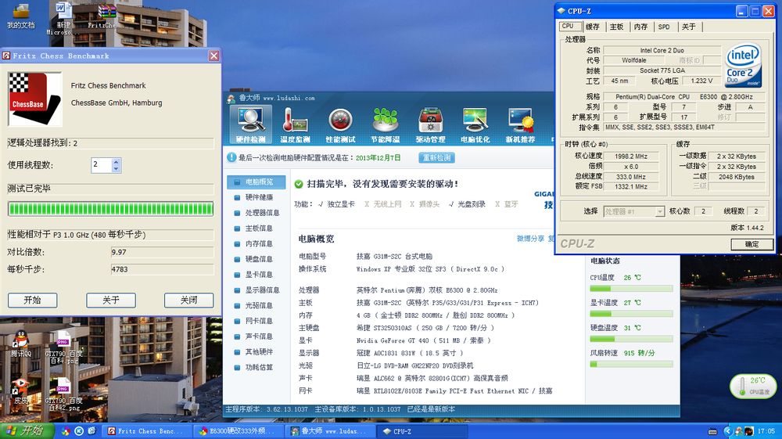782x439 pixels.
Task: Click the 风扇转速 fan speed level bar
Action: pos(631,364)
